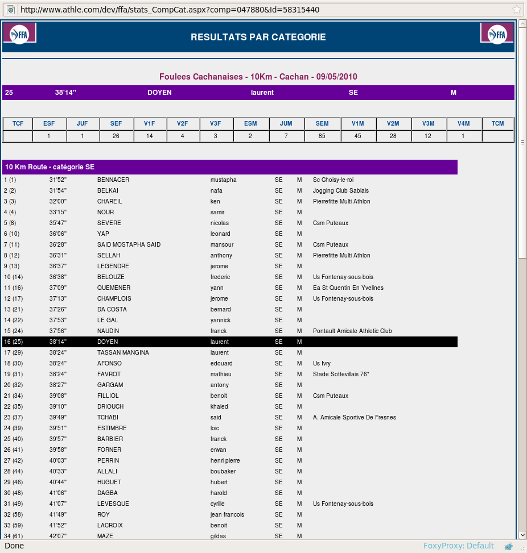This screenshot has width=527, height=553.
Task: Select runner name TCHABI
Action: click(x=108, y=417)
